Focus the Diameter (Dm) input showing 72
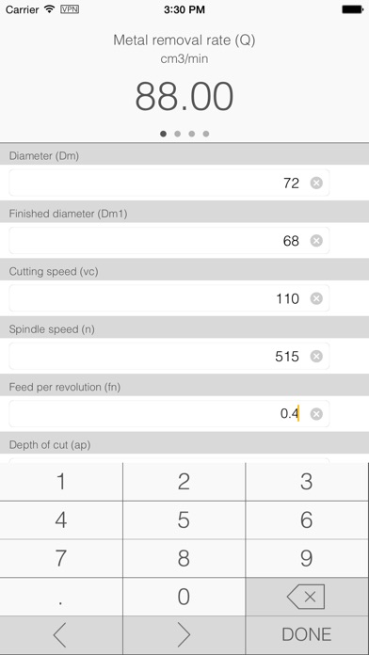 coord(169,183)
